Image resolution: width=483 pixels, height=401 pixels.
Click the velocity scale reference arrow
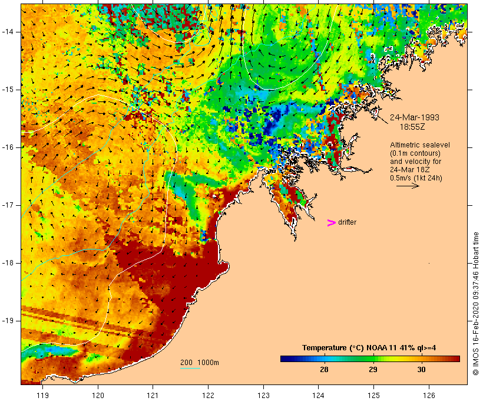(408, 186)
